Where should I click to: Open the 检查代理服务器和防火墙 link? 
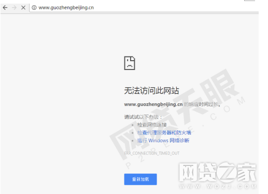[164, 133]
